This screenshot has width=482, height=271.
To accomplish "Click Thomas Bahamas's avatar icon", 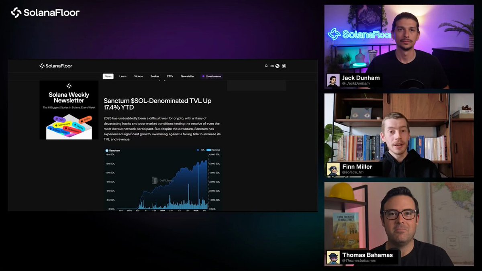I will (x=333, y=257).
